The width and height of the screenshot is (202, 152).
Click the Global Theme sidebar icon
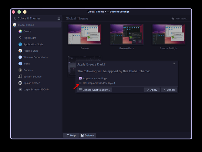tap(15, 25)
